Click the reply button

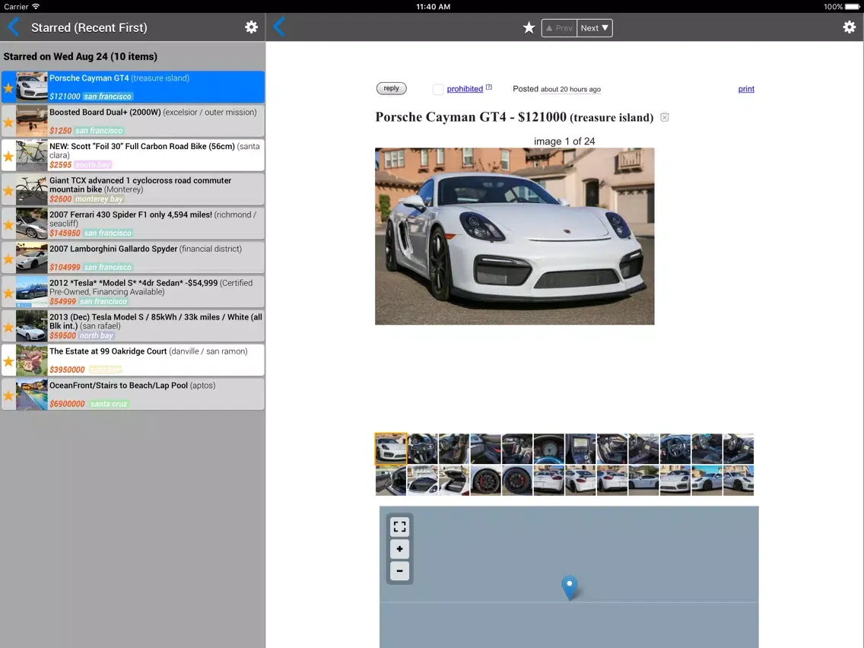tap(391, 88)
